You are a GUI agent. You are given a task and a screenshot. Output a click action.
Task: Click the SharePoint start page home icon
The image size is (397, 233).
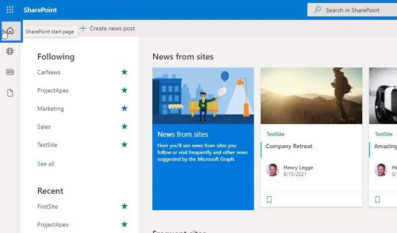pyautogui.click(x=10, y=31)
